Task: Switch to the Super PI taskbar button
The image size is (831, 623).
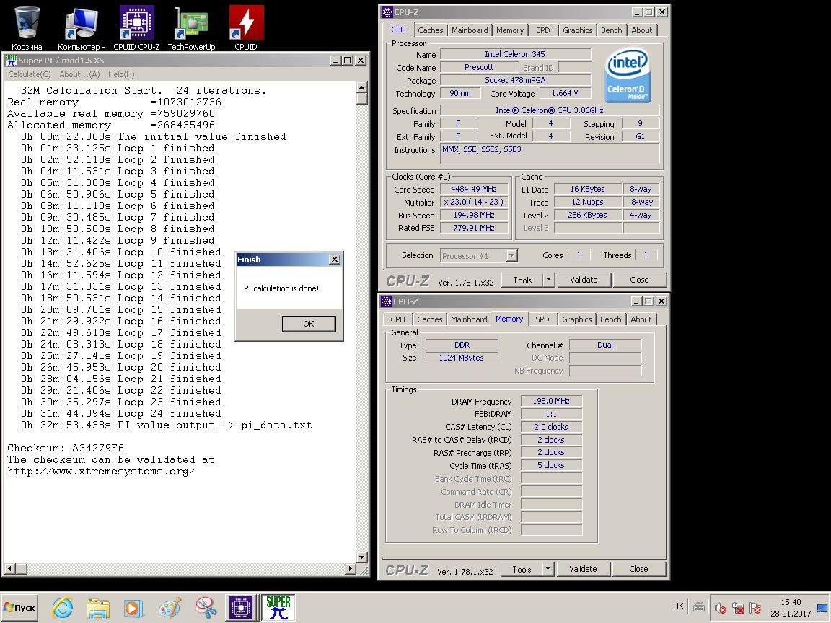Action: pyautogui.click(x=278, y=607)
